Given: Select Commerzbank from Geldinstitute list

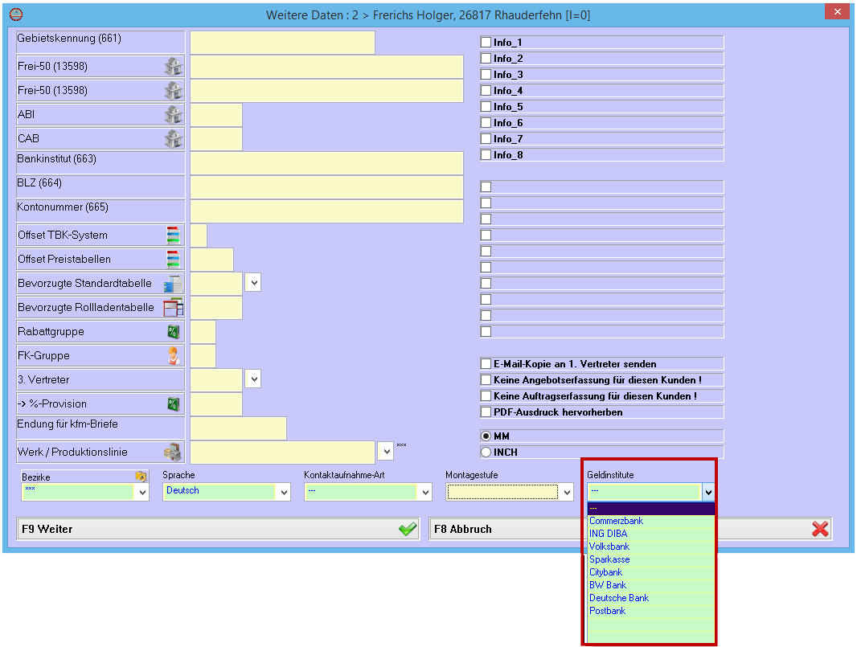Looking at the screenshot, I should pos(650,521).
